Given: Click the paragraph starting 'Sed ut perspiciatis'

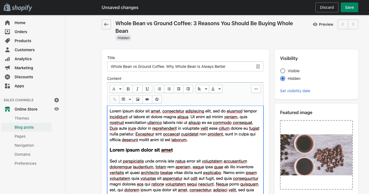Looking at the screenshot, I should pos(184,175).
